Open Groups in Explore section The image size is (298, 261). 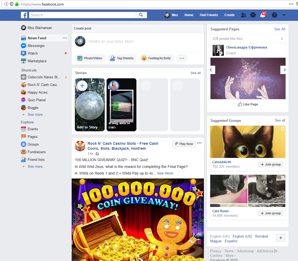[x=33, y=144]
